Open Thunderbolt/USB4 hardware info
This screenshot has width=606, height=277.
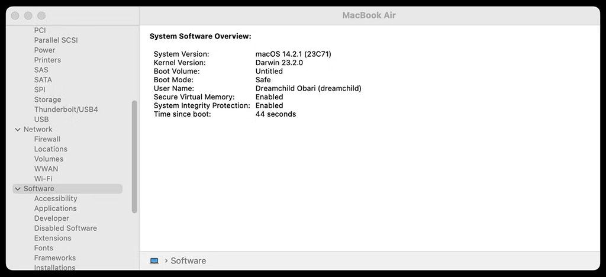pyautogui.click(x=66, y=109)
